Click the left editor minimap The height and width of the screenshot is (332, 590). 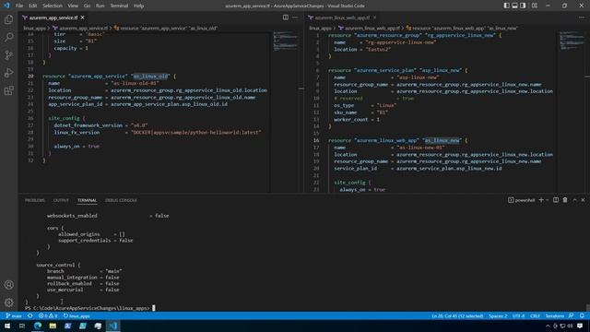click(286, 41)
